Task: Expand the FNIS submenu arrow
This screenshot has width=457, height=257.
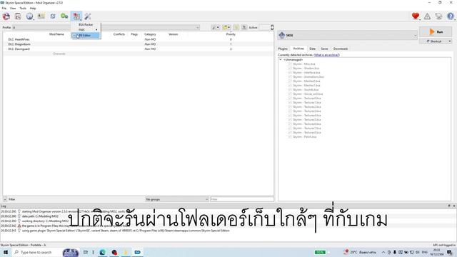Action: [96, 30]
